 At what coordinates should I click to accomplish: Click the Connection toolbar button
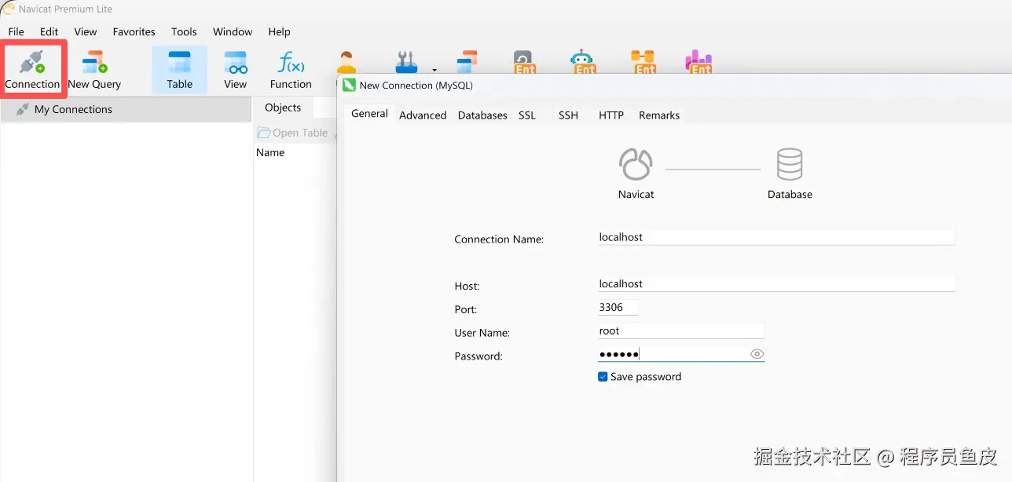point(32,70)
